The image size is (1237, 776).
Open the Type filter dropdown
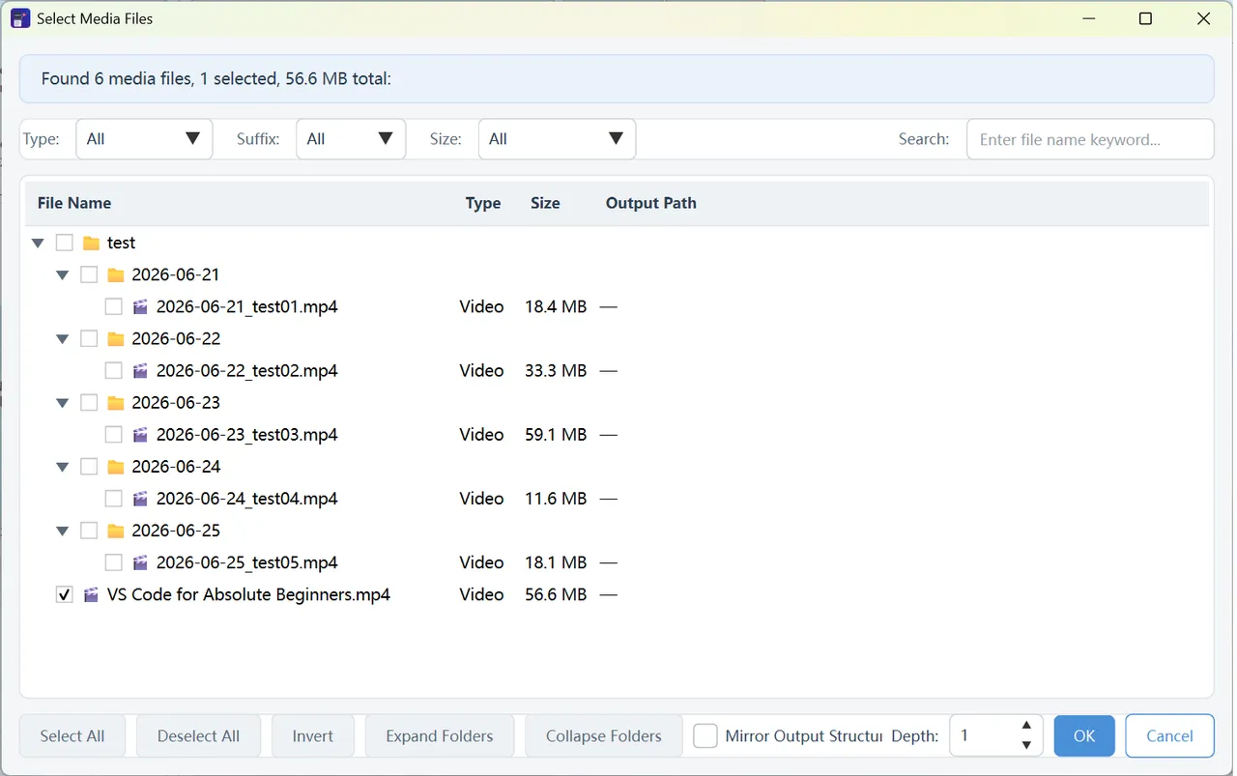tap(144, 139)
